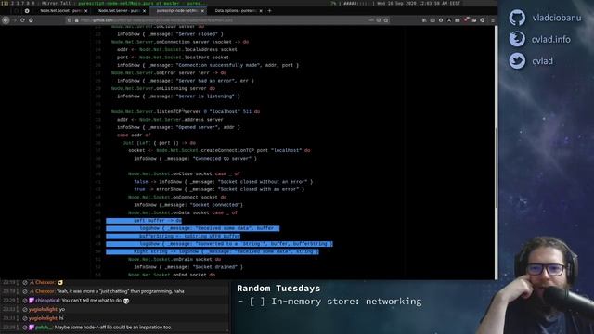Click 'Socket closed without an error' line

[x=223, y=182]
